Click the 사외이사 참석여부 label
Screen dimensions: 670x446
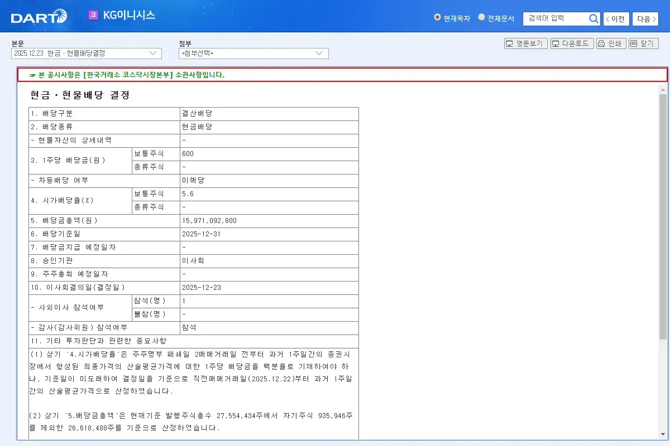pos(68,308)
